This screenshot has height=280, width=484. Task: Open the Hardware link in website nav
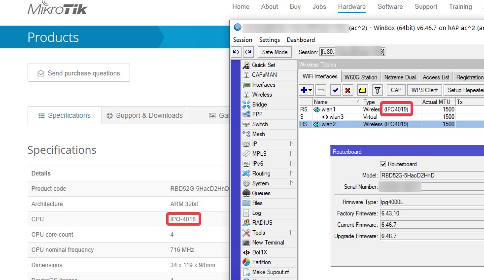(x=351, y=7)
